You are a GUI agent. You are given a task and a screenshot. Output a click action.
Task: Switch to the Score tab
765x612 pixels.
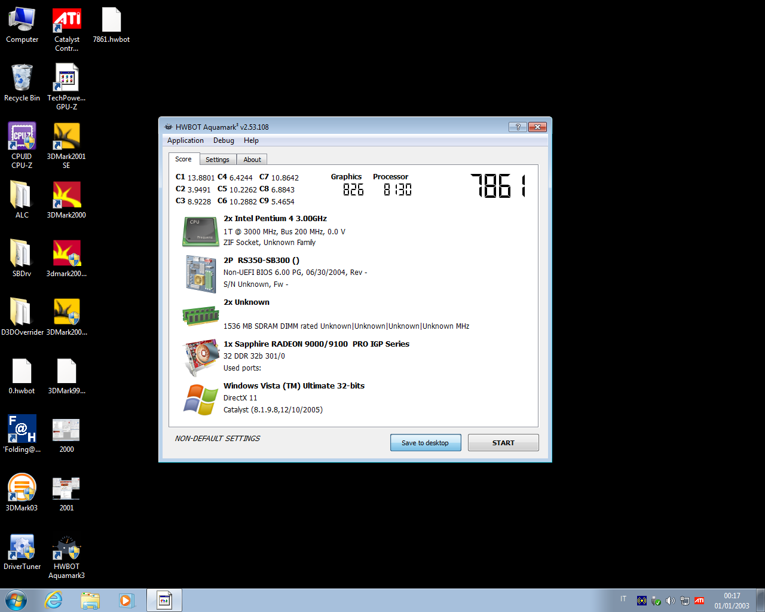[x=183, y=159]
